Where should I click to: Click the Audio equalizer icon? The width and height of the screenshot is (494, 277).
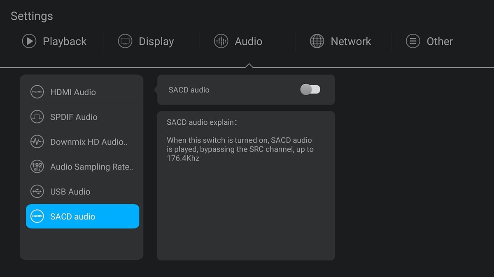[x=221, y=41]
